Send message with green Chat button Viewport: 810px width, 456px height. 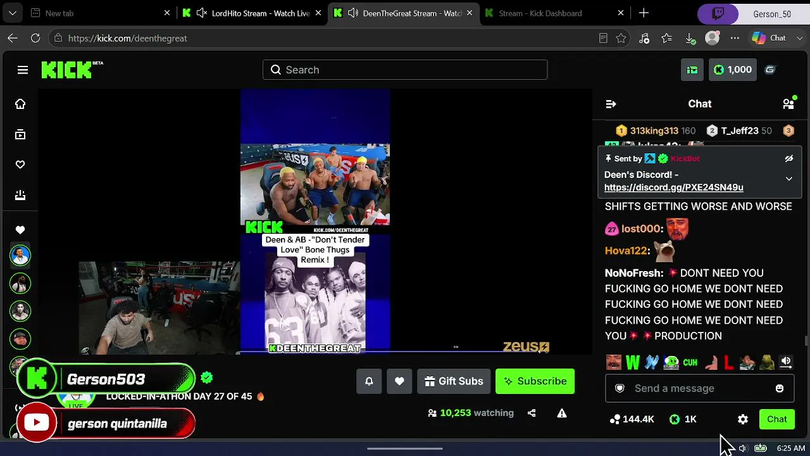[777, 419]
